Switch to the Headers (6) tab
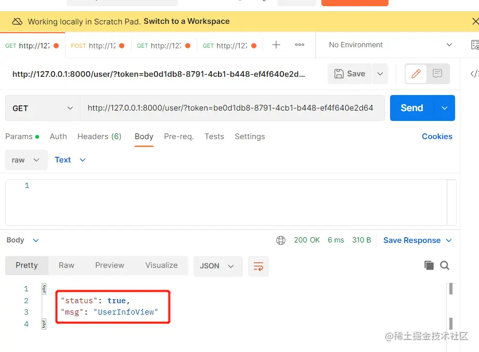Image resolution: width=479 pixels, height=352 pixels. (x=99, y=137)
